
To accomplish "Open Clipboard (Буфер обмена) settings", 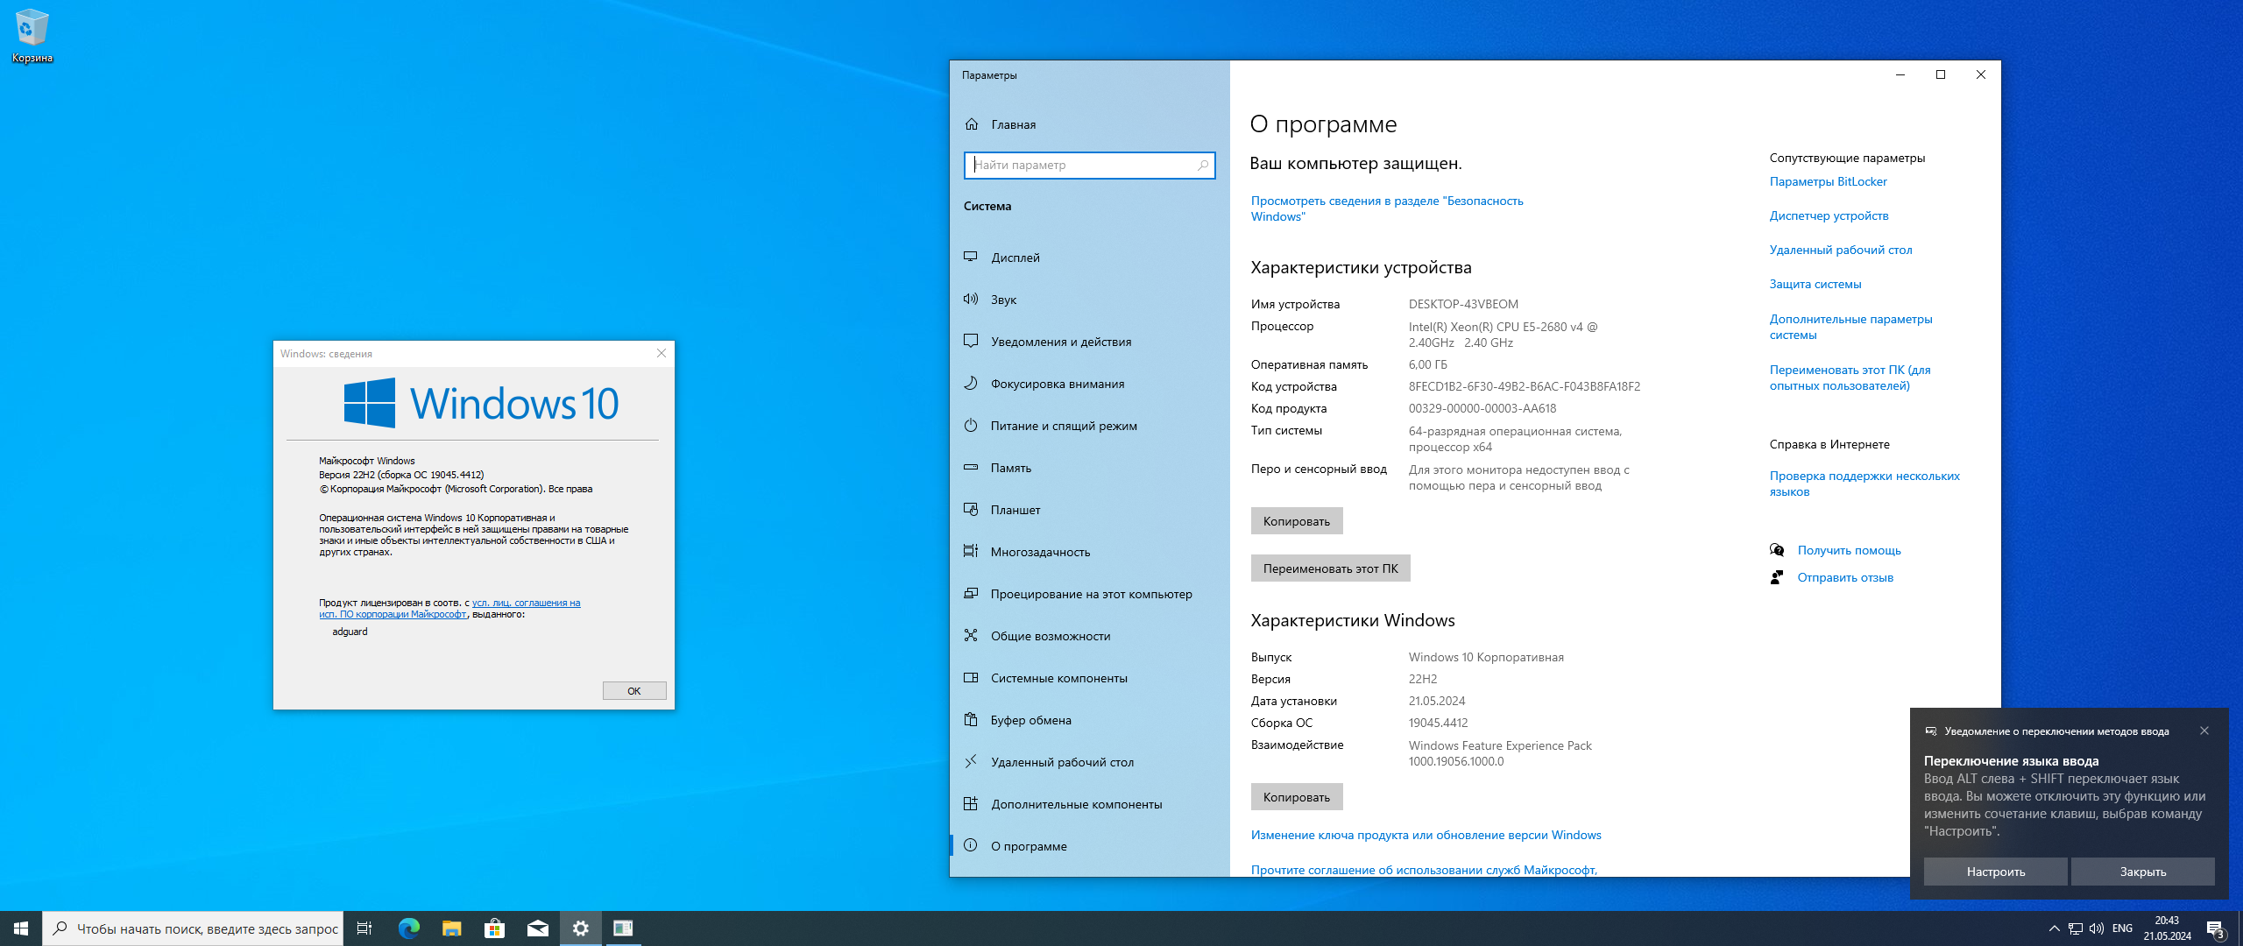I will pyautogui.click(x=1030, y=720).
